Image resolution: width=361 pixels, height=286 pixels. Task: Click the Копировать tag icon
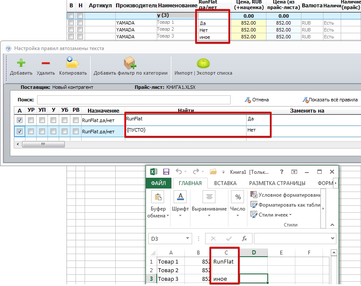tap(73, 62)
